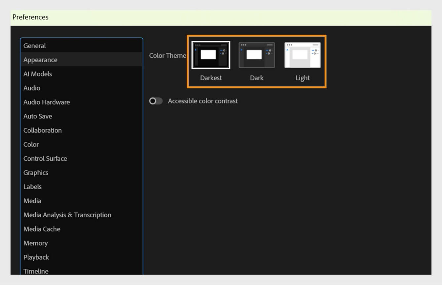Open the AI Models preferences

(37, 74)
